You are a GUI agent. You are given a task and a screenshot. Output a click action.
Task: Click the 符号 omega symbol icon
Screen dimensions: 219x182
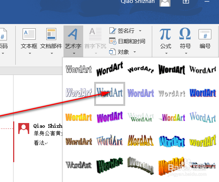coord(185,33)
